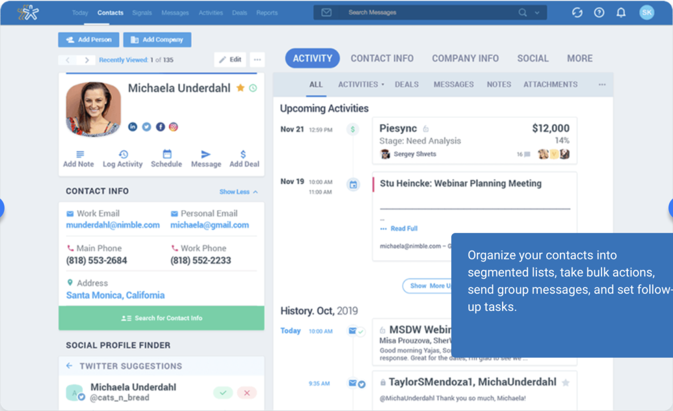The image size is (673, 411).
Task: Open the sync refresh icon
Action: coord(577,13)
